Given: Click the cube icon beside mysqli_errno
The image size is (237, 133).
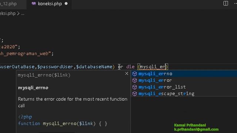Looking at the screenshot, I should [134, 74].
